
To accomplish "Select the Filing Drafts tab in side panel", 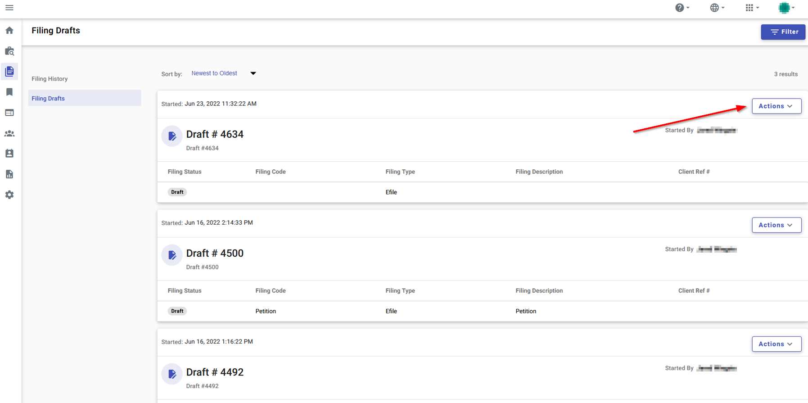I will click(48, 99).
